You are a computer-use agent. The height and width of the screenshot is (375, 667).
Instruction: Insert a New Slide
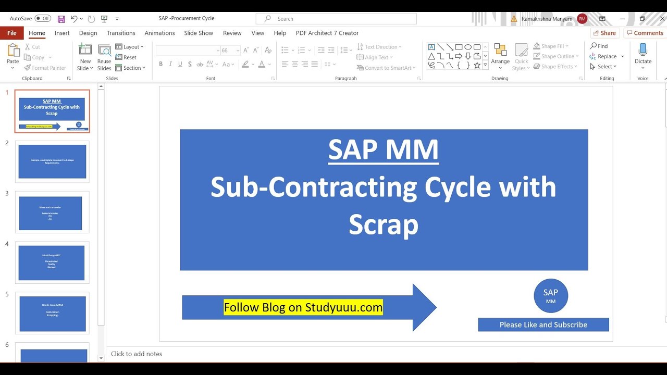(85, 57)
